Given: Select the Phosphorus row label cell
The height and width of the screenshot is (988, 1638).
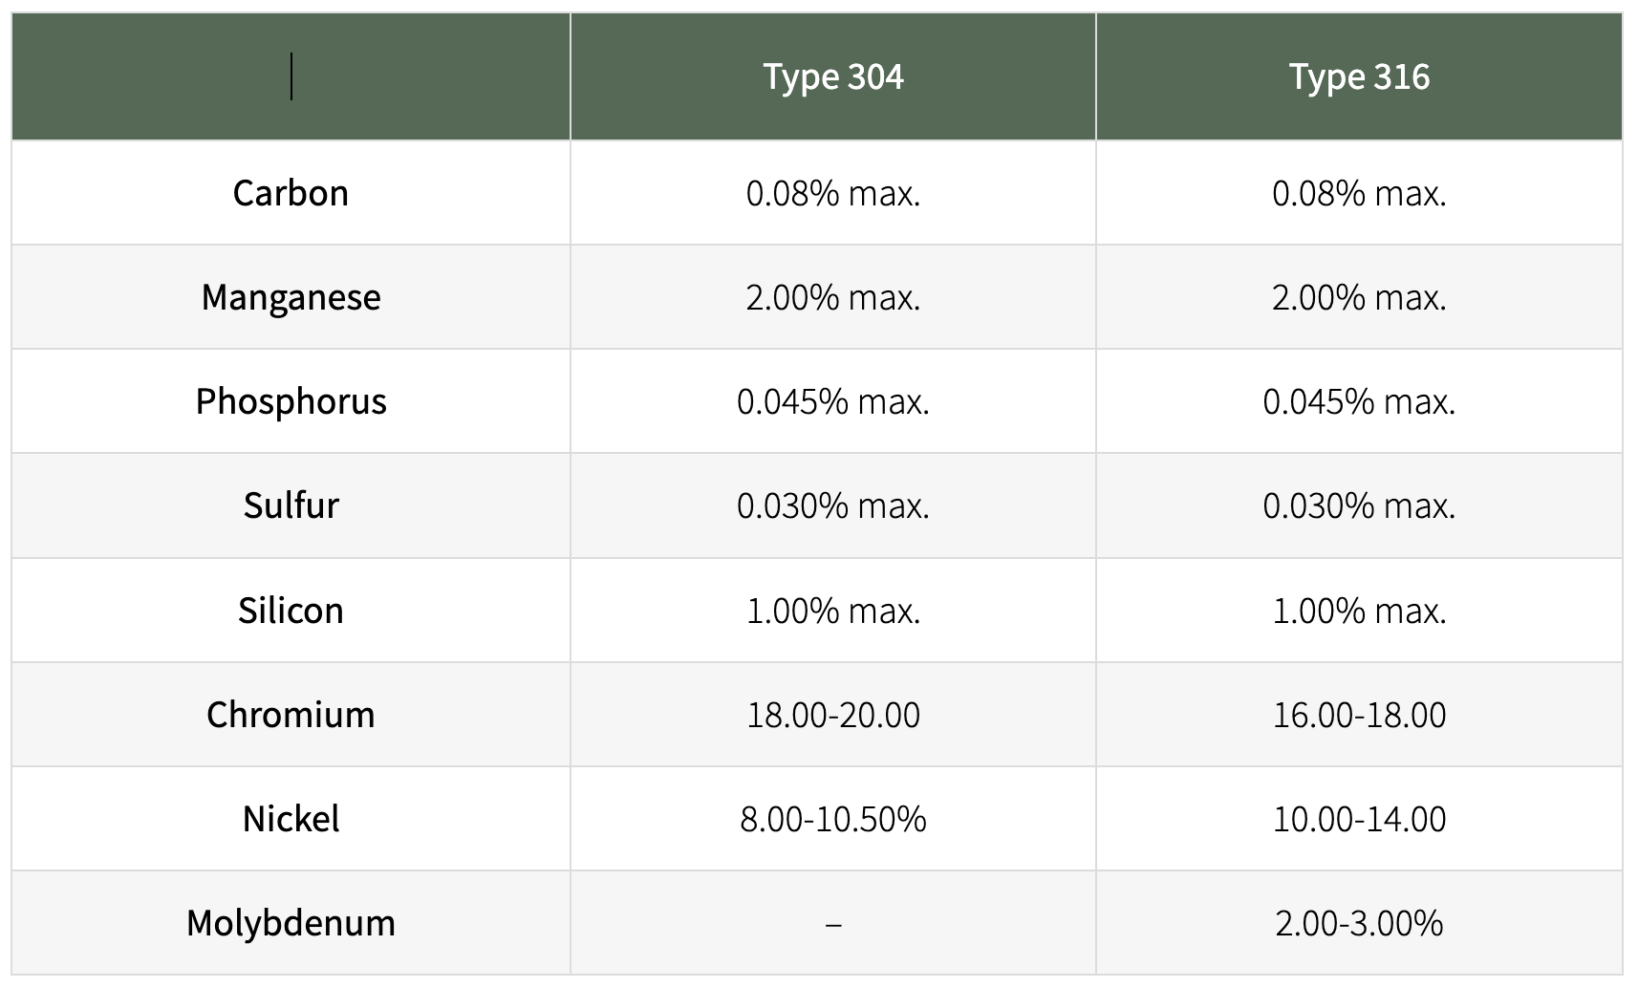Looking at the screenshot, I should pos(291,401).
